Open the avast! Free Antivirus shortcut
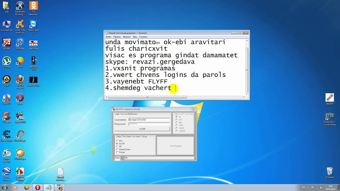340x191 pixels. [x=20, y=27]
